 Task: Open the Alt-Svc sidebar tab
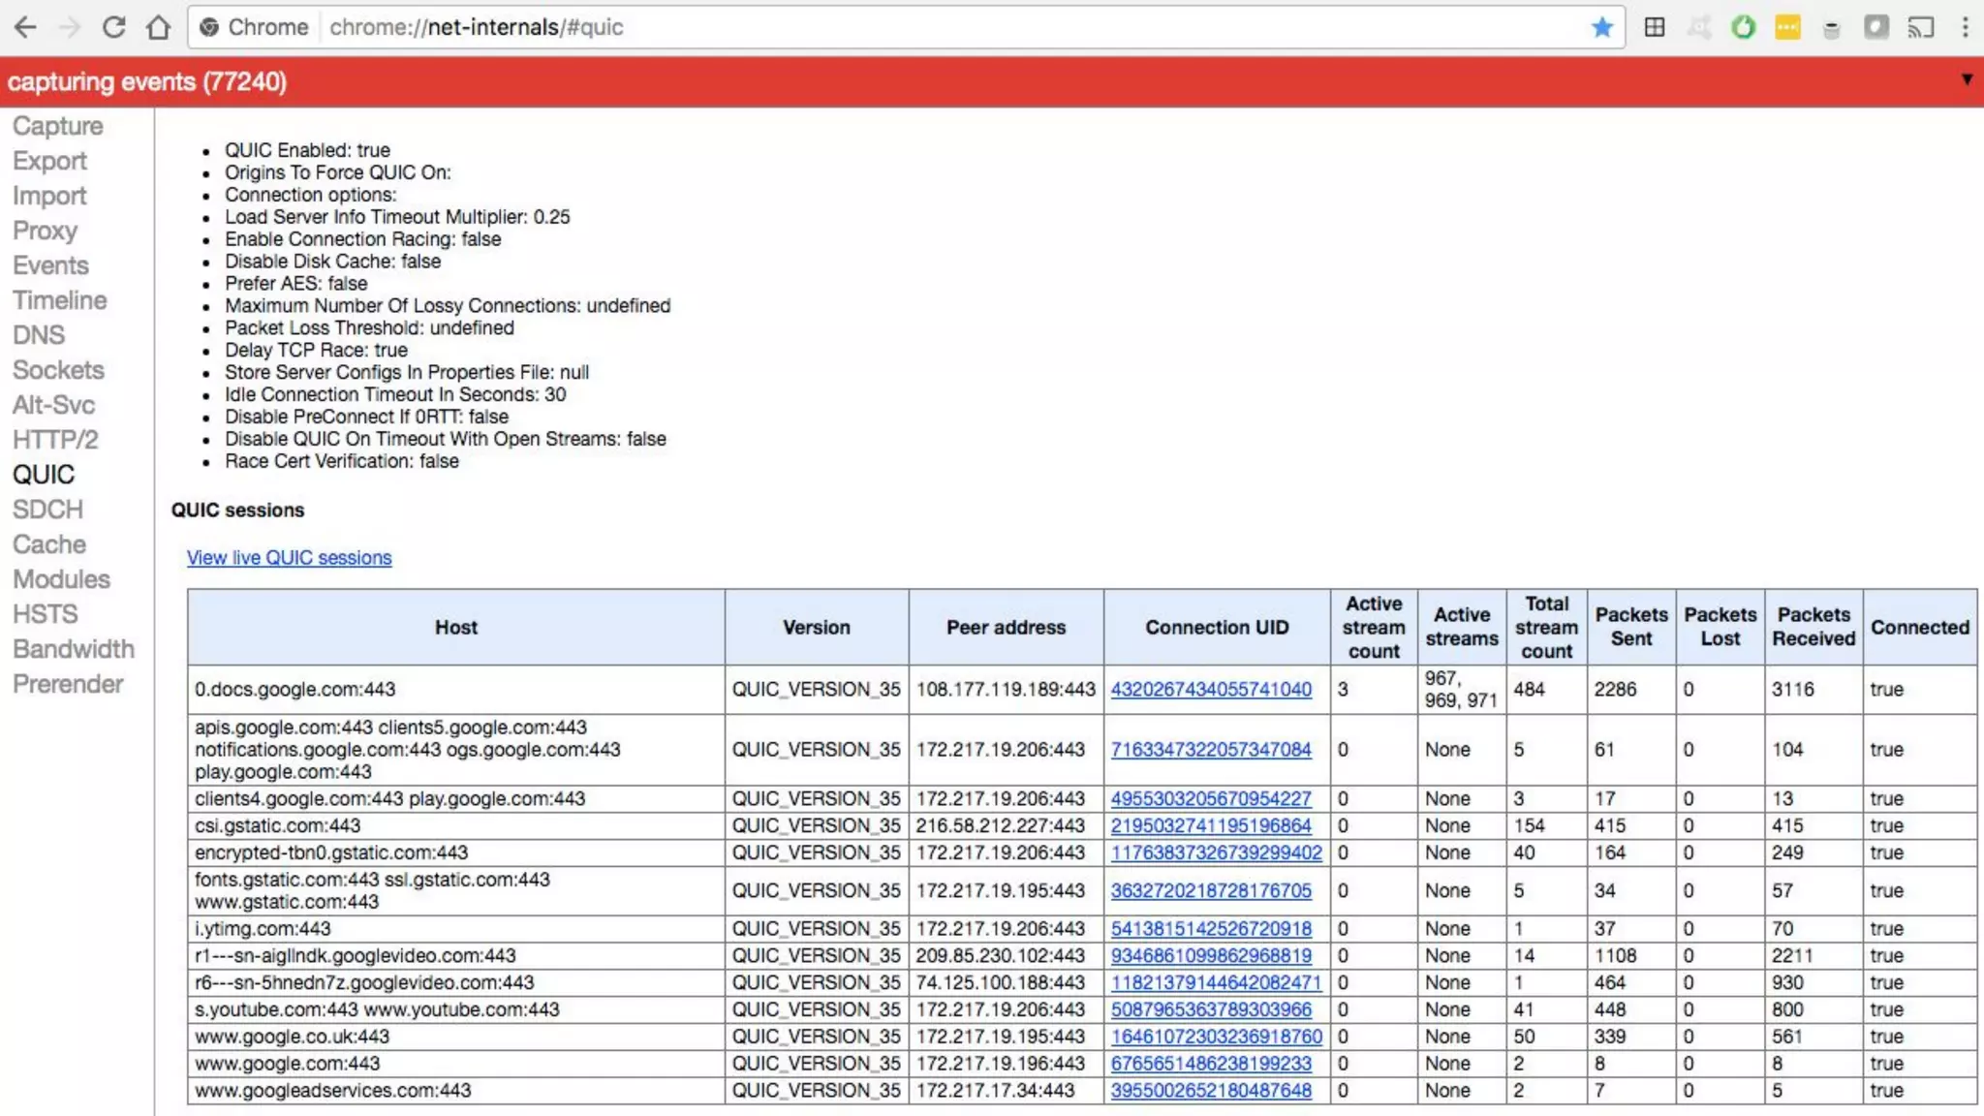point(53,405)
